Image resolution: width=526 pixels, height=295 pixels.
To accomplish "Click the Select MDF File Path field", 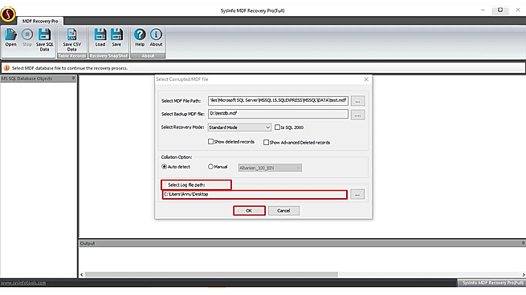I will point(278,100).
